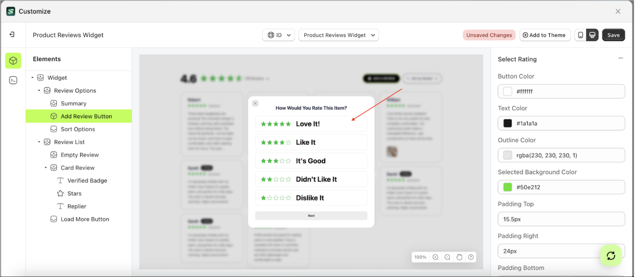636x277 pixels.
Task: Collapse the Card Review tree node
Action: 46,168
